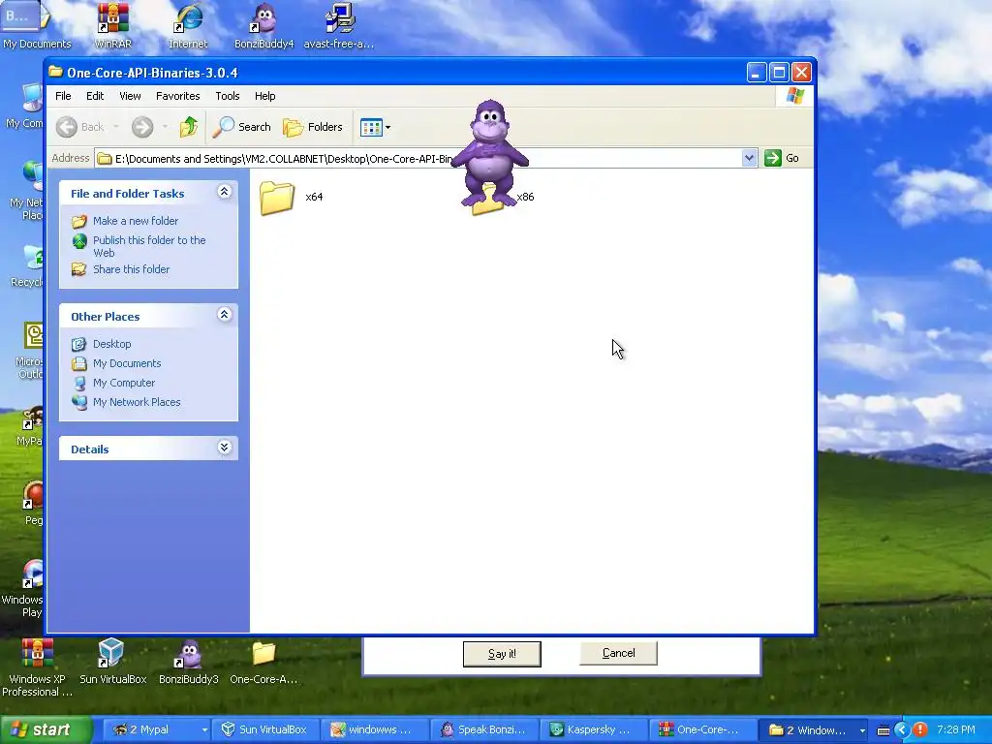This screenshot has width=992, height=744.
Task: Select the avast-free-a... installer icon
Action: pos(339,26)
